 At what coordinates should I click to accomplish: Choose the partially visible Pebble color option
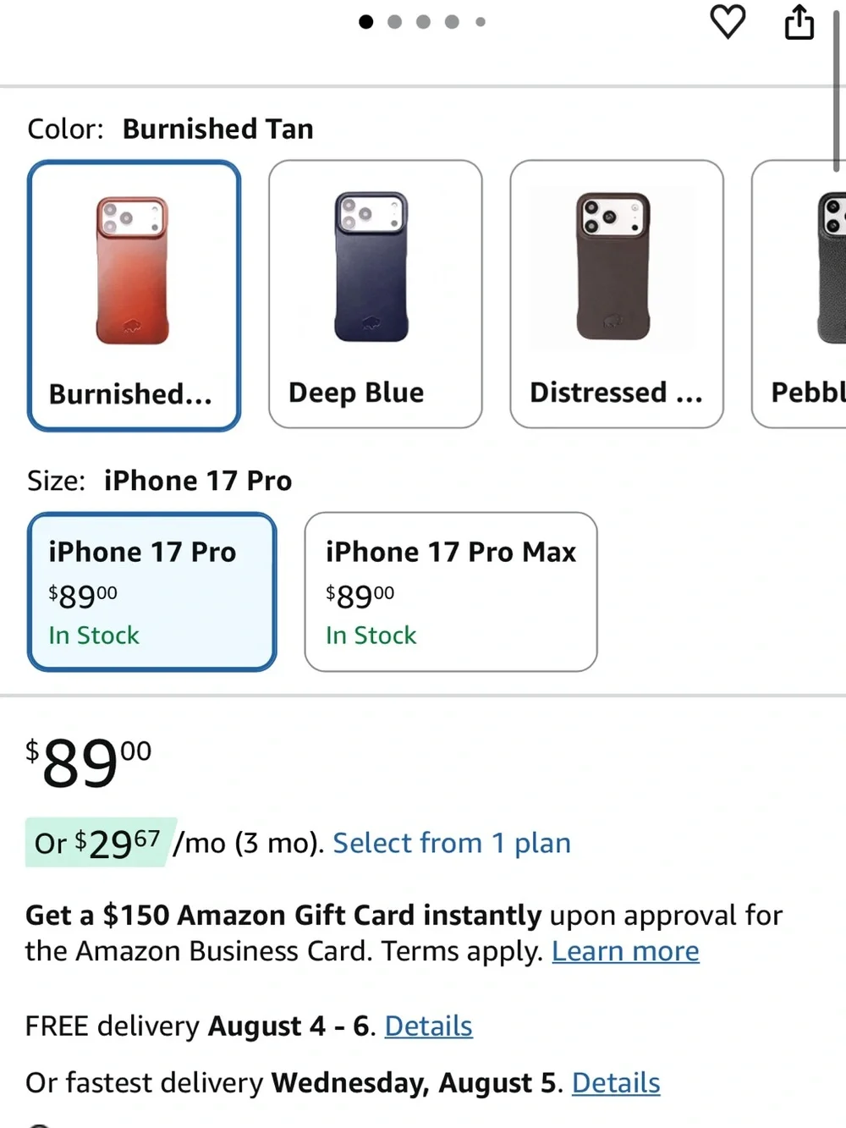pos(799,294)
